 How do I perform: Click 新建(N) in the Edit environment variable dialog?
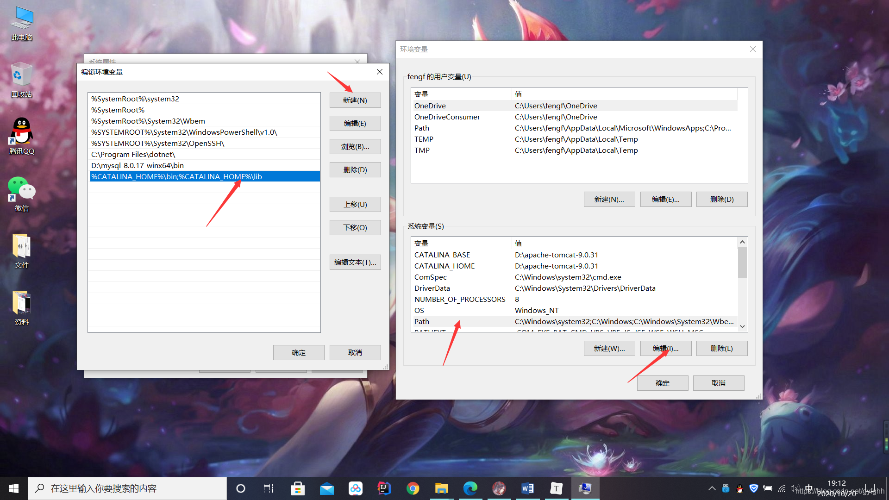355,100
